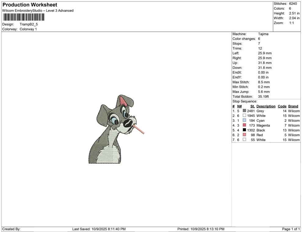Select total bobbin value '35.19ft'
Image resolution: width=302 pixels, height=232 pixels.
coord(263,97)
